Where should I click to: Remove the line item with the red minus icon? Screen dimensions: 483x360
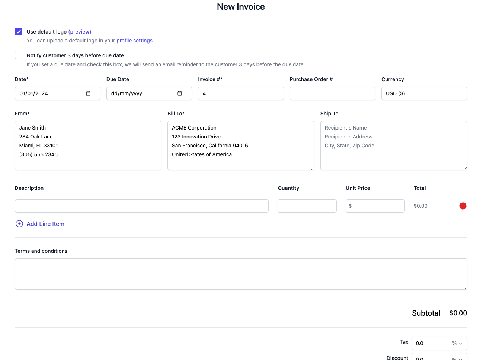pyautogui.click(x=463, y=206)
